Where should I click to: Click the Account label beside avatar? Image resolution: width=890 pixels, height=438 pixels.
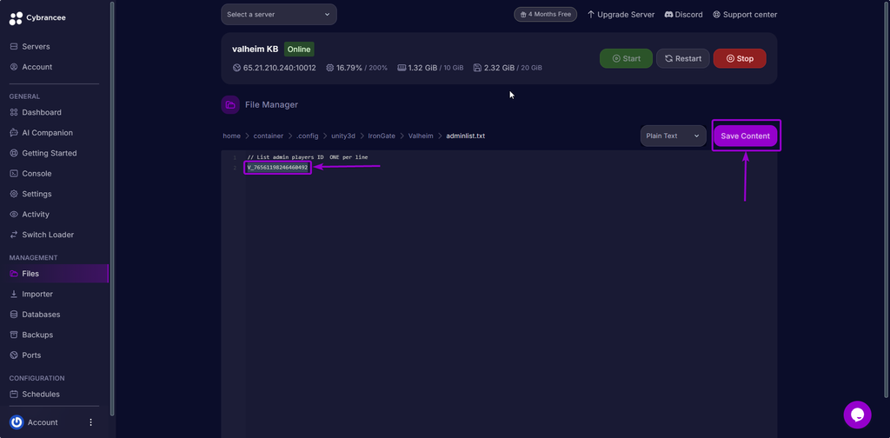[43, 422]
